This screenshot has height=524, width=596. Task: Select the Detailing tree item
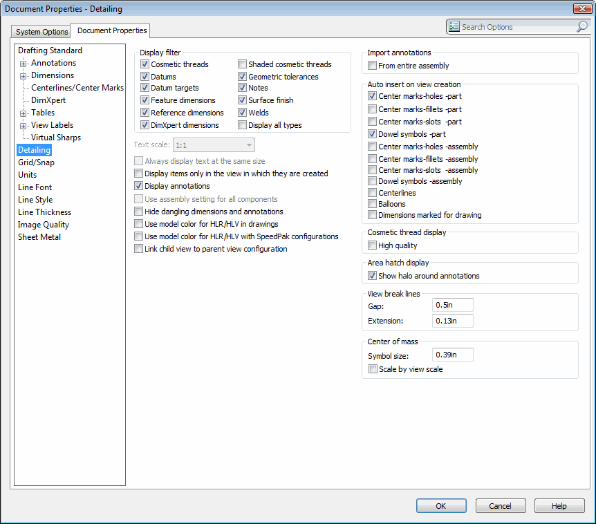point(34,150)
